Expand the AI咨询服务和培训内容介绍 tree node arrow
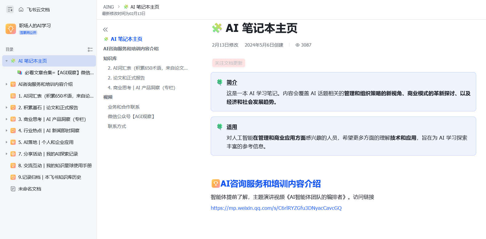This screenshot has height=239, width=486. [x=6, y=84]
